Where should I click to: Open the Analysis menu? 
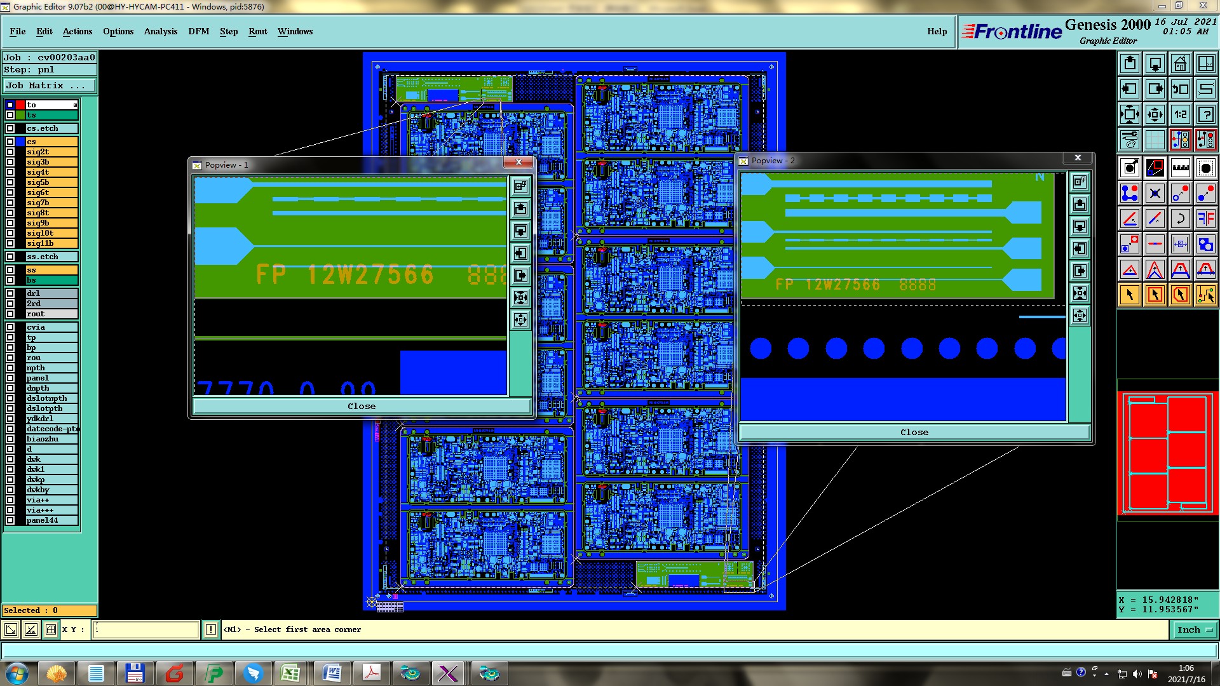[160, 31]
